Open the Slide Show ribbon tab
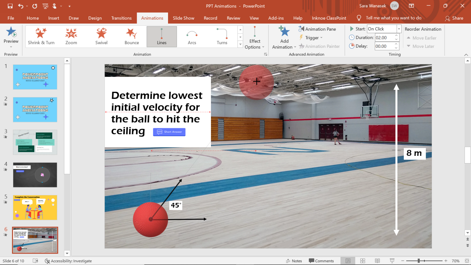The image size is (471, 265). (x=183, y=18)
